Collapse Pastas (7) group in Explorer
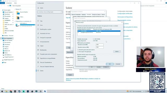167x93 pixels. (15, 9)
